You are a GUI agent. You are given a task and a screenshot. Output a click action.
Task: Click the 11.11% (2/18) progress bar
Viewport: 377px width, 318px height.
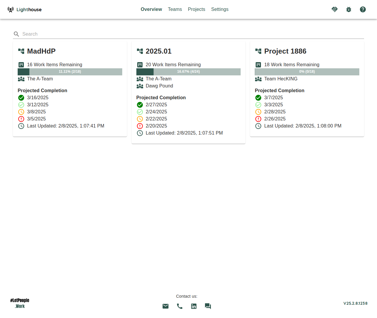click(x=70, y=72)
